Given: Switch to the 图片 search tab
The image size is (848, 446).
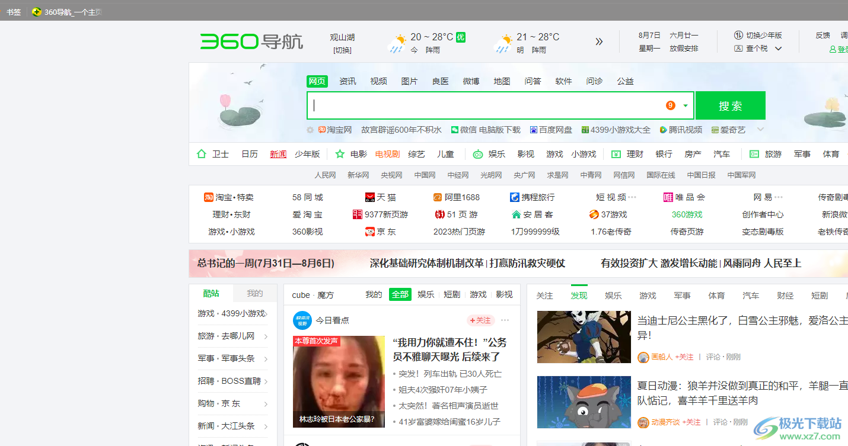Looking at the screenshot, I should tap(409, 81).
